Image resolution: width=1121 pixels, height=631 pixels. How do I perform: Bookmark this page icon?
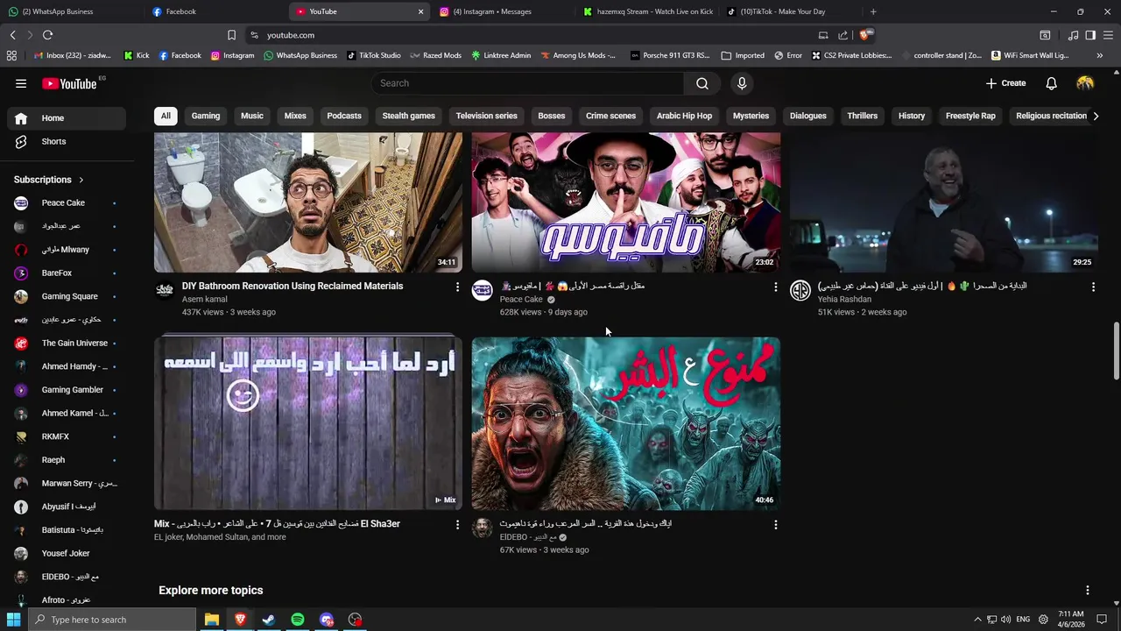(231, 35)
